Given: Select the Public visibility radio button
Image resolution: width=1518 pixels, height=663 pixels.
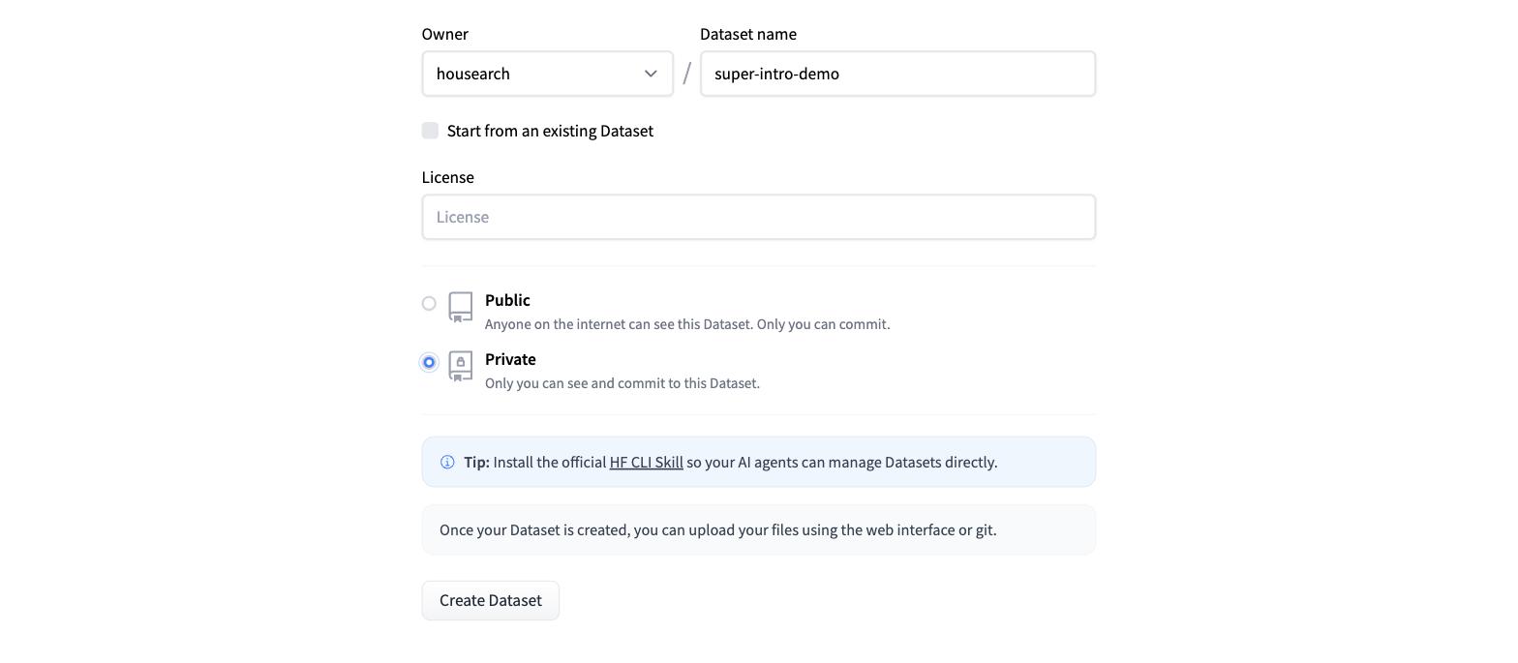Looking at the screenshot, I should 429,304.
